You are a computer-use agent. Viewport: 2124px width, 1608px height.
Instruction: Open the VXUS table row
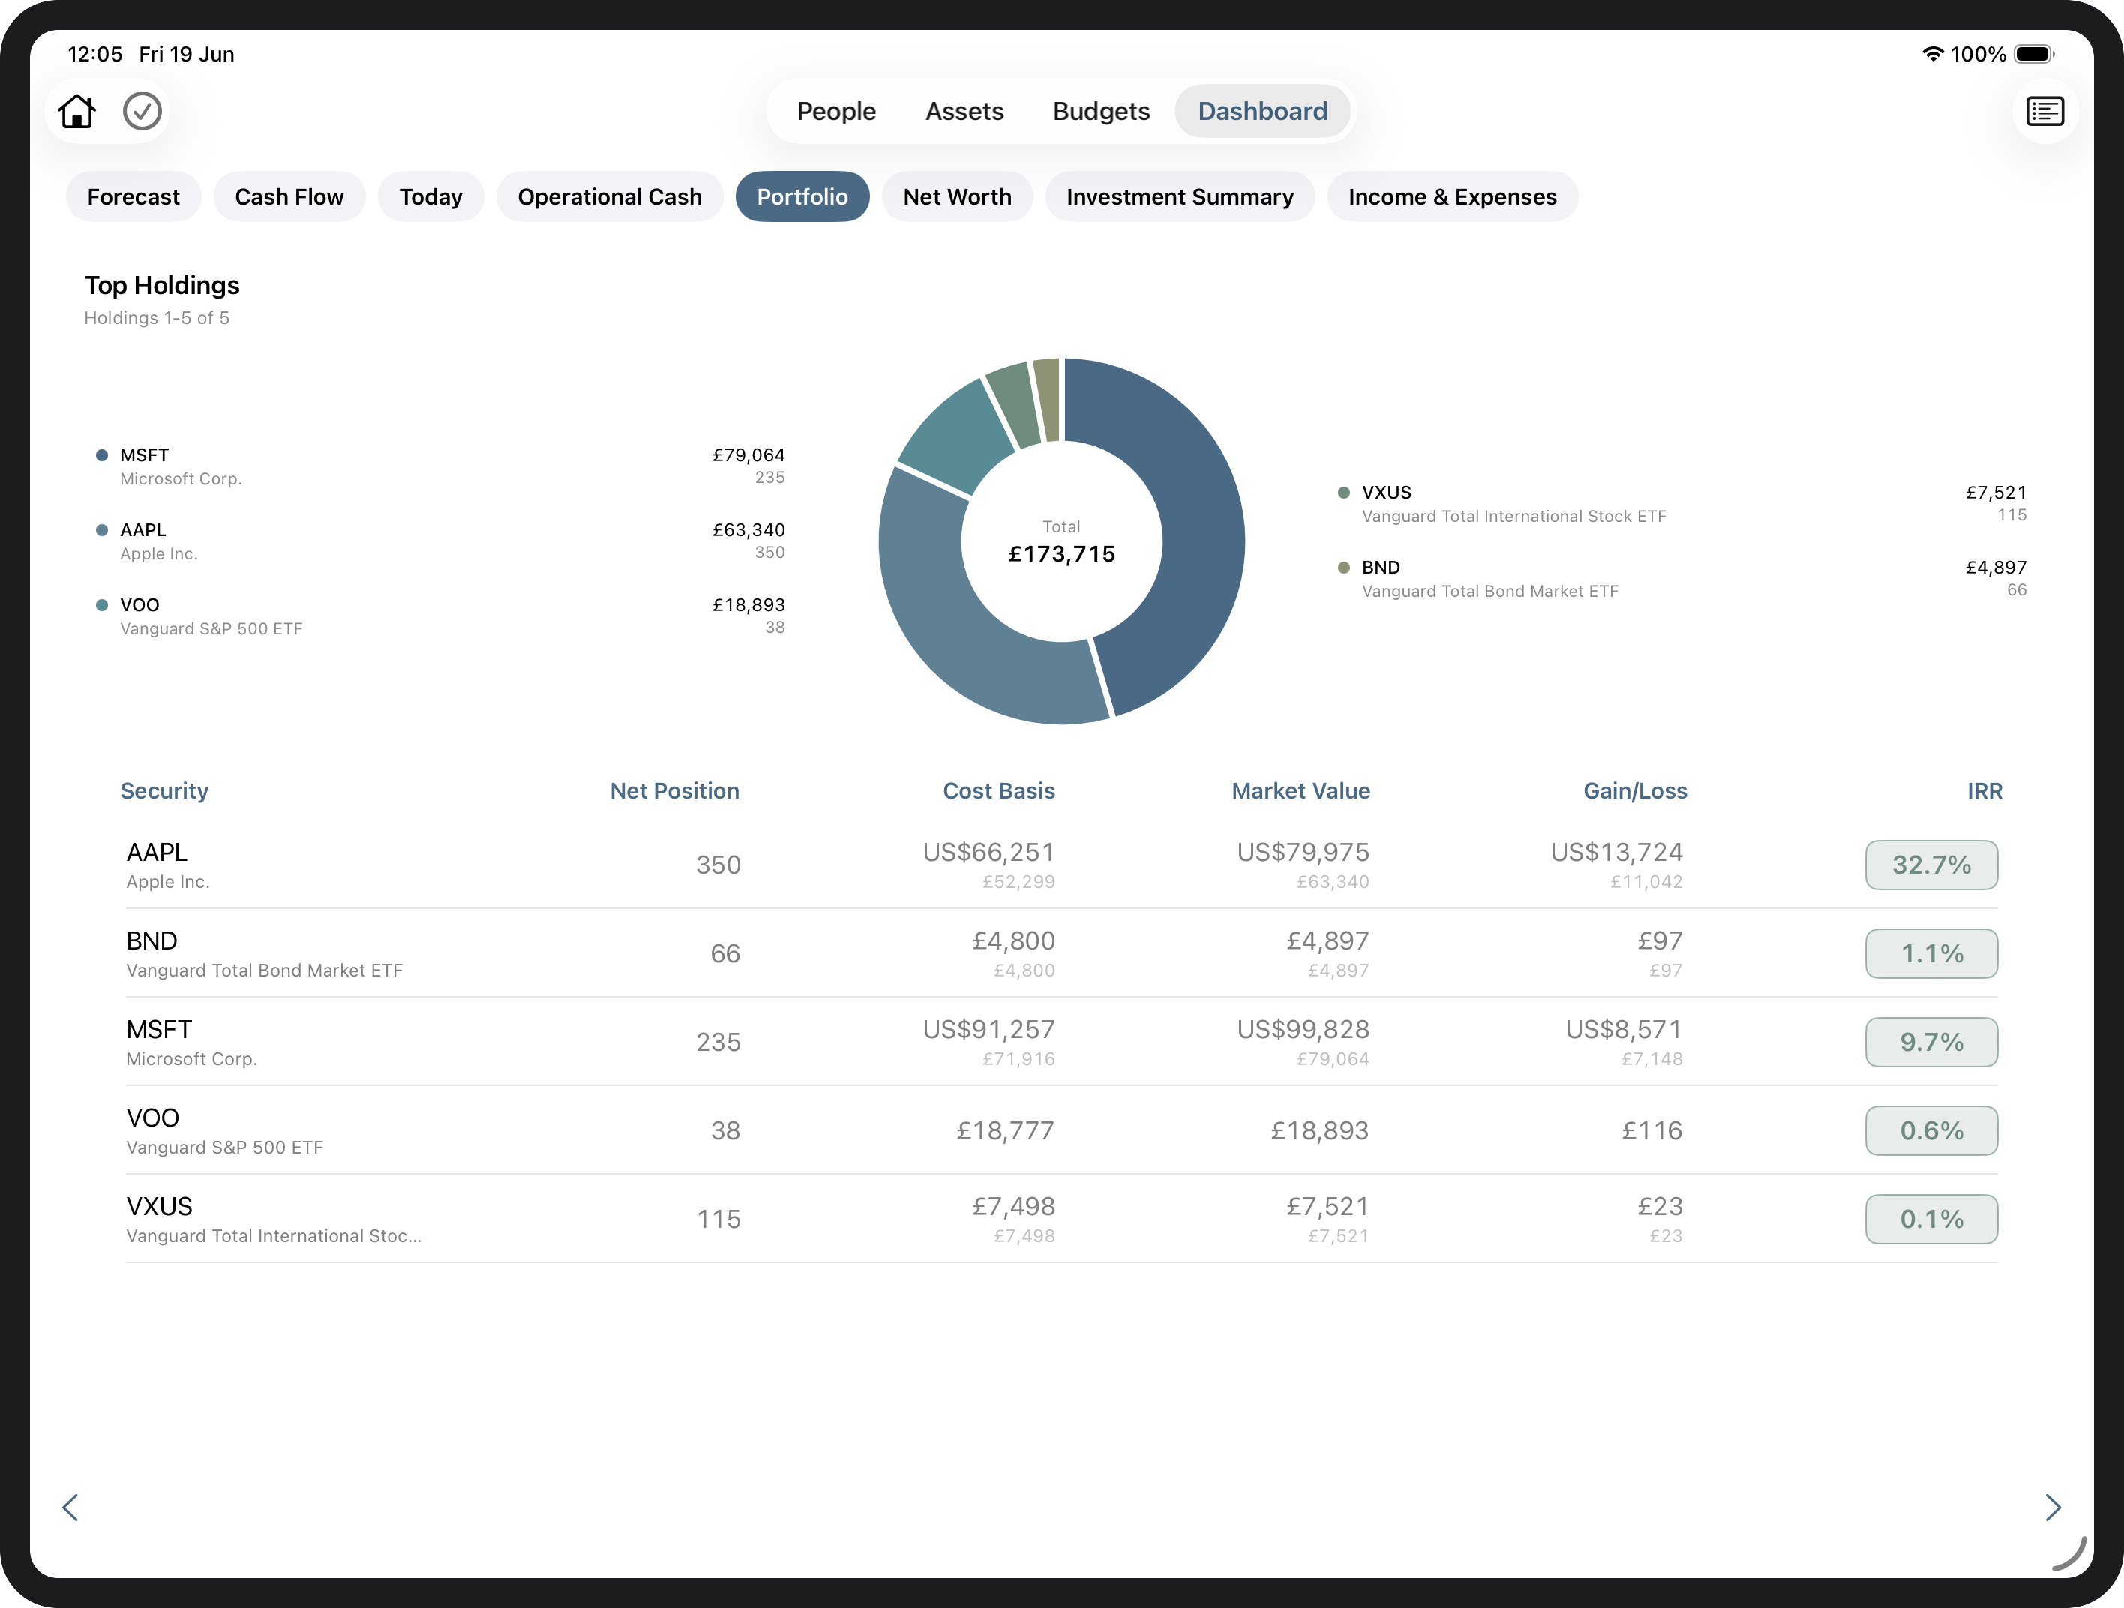(1062, 1218)
